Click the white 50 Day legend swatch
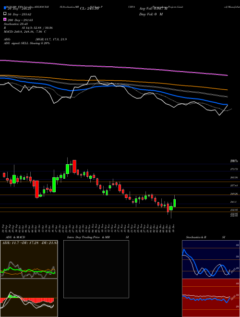 (5, 14)
